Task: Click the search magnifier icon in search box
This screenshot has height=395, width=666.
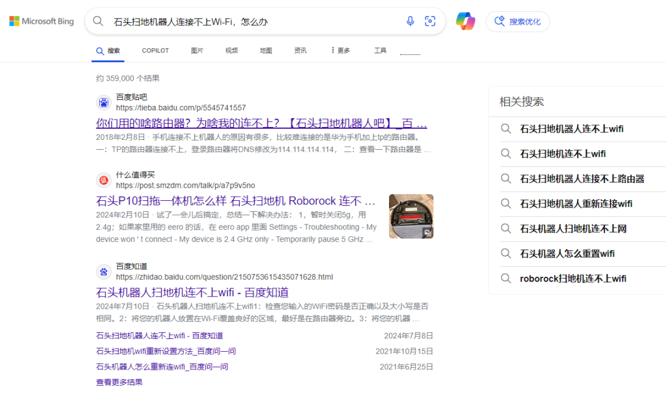Action: [x=98, y=21]
